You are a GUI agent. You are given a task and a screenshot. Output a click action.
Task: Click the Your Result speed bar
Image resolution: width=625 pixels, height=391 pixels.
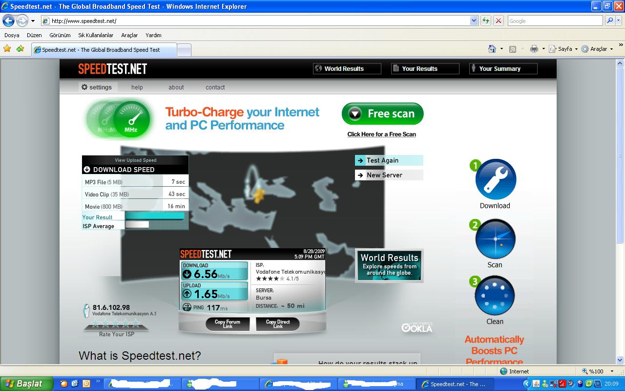(x=155, y=216)
